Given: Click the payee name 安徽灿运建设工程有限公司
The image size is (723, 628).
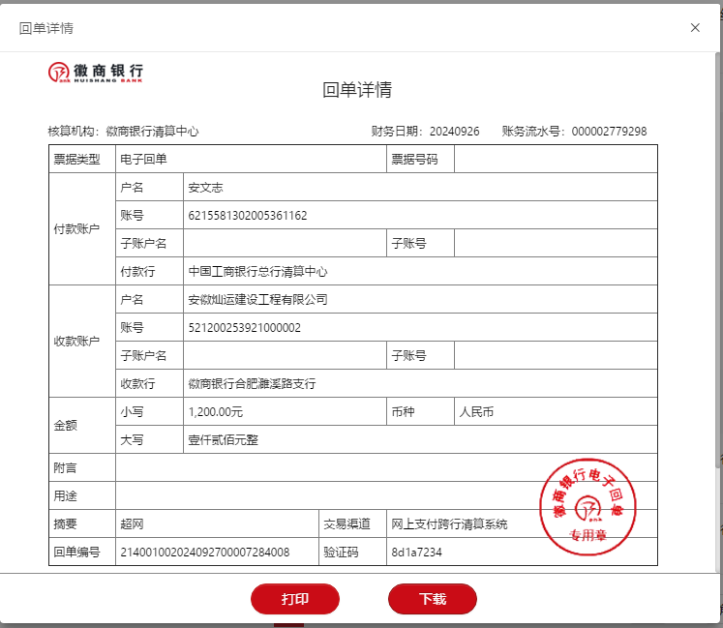Looking at the screenshot, I should point(257,300).
